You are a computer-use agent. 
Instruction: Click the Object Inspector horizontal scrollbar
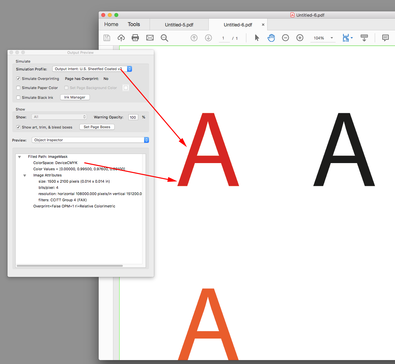pos(70,266)
